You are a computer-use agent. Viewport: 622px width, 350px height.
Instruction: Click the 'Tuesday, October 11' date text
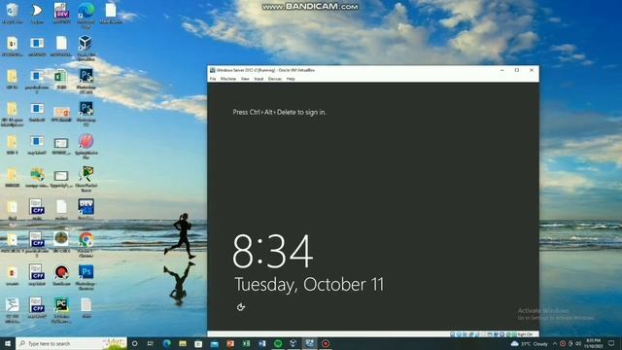tap(309, 285)
